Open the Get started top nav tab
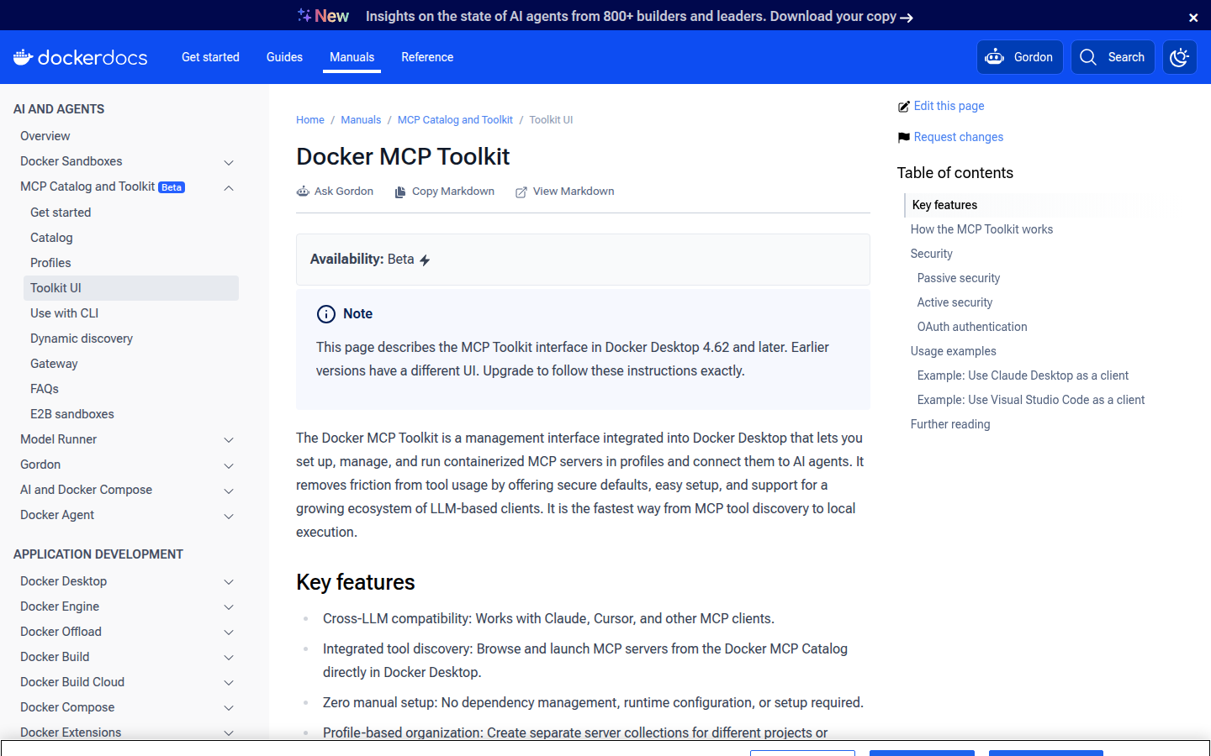 pos(210,57)
